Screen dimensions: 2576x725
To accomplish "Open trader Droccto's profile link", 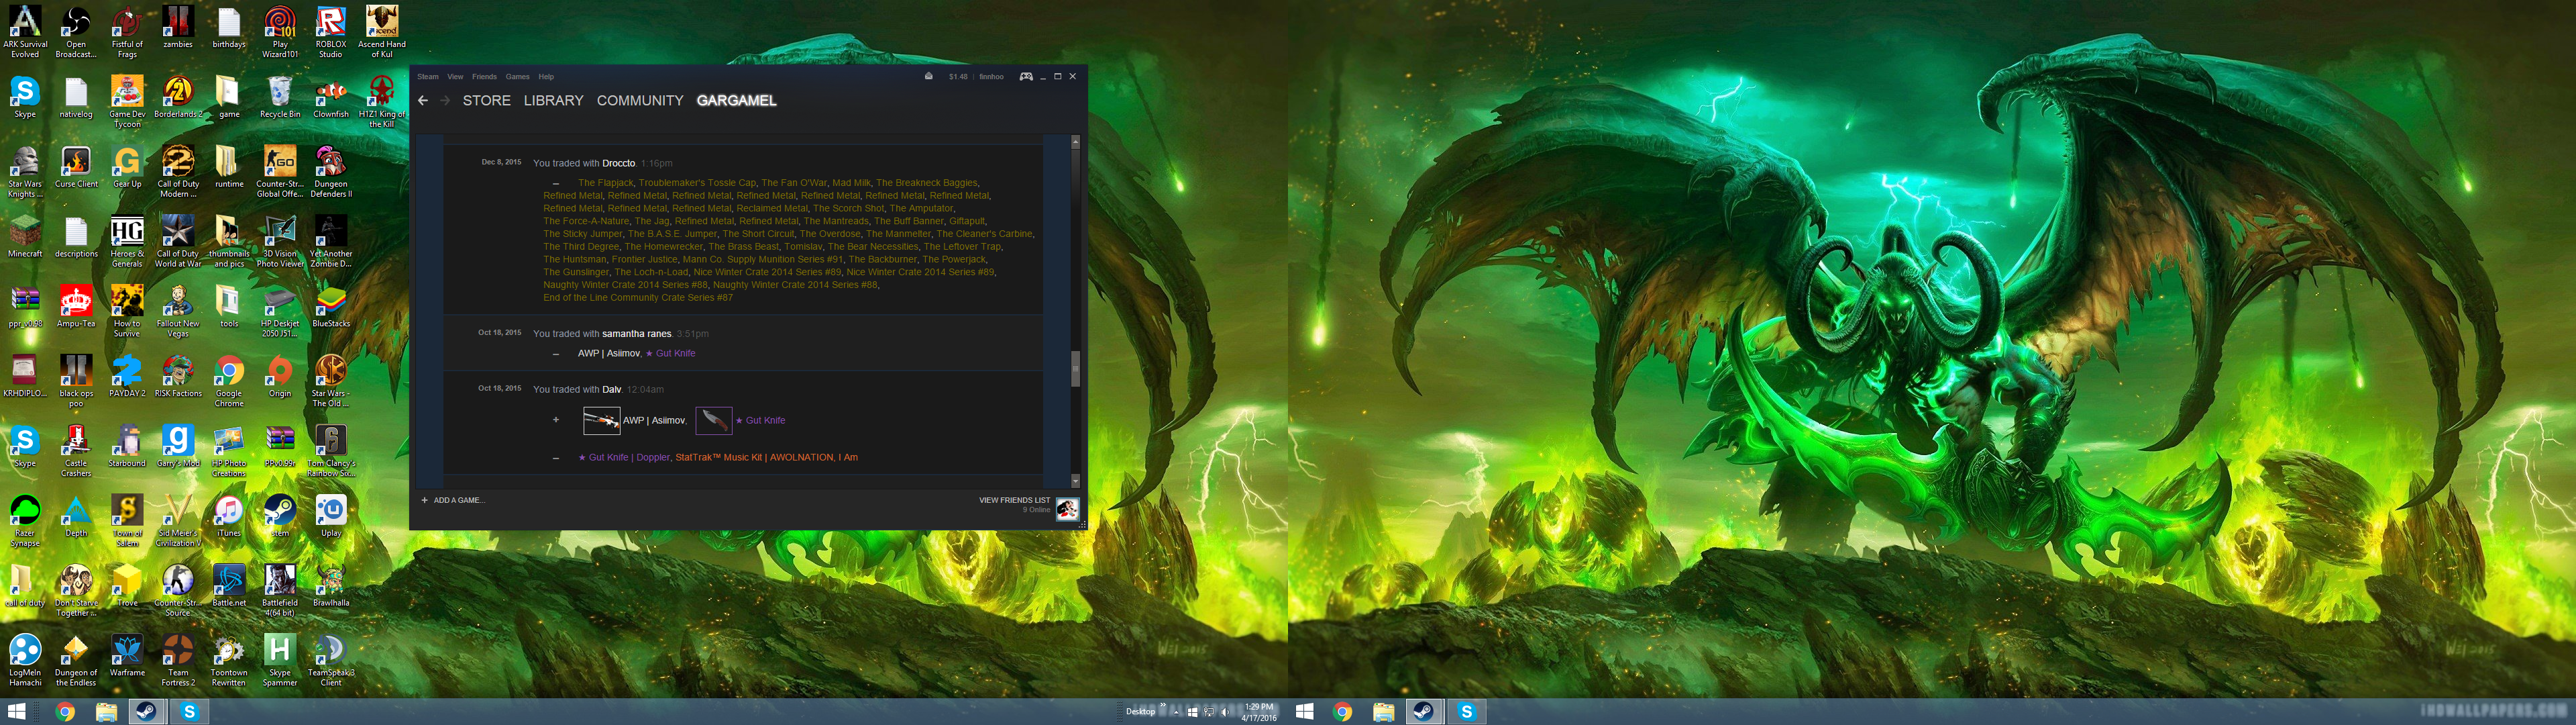I will [x=618, y=163].
